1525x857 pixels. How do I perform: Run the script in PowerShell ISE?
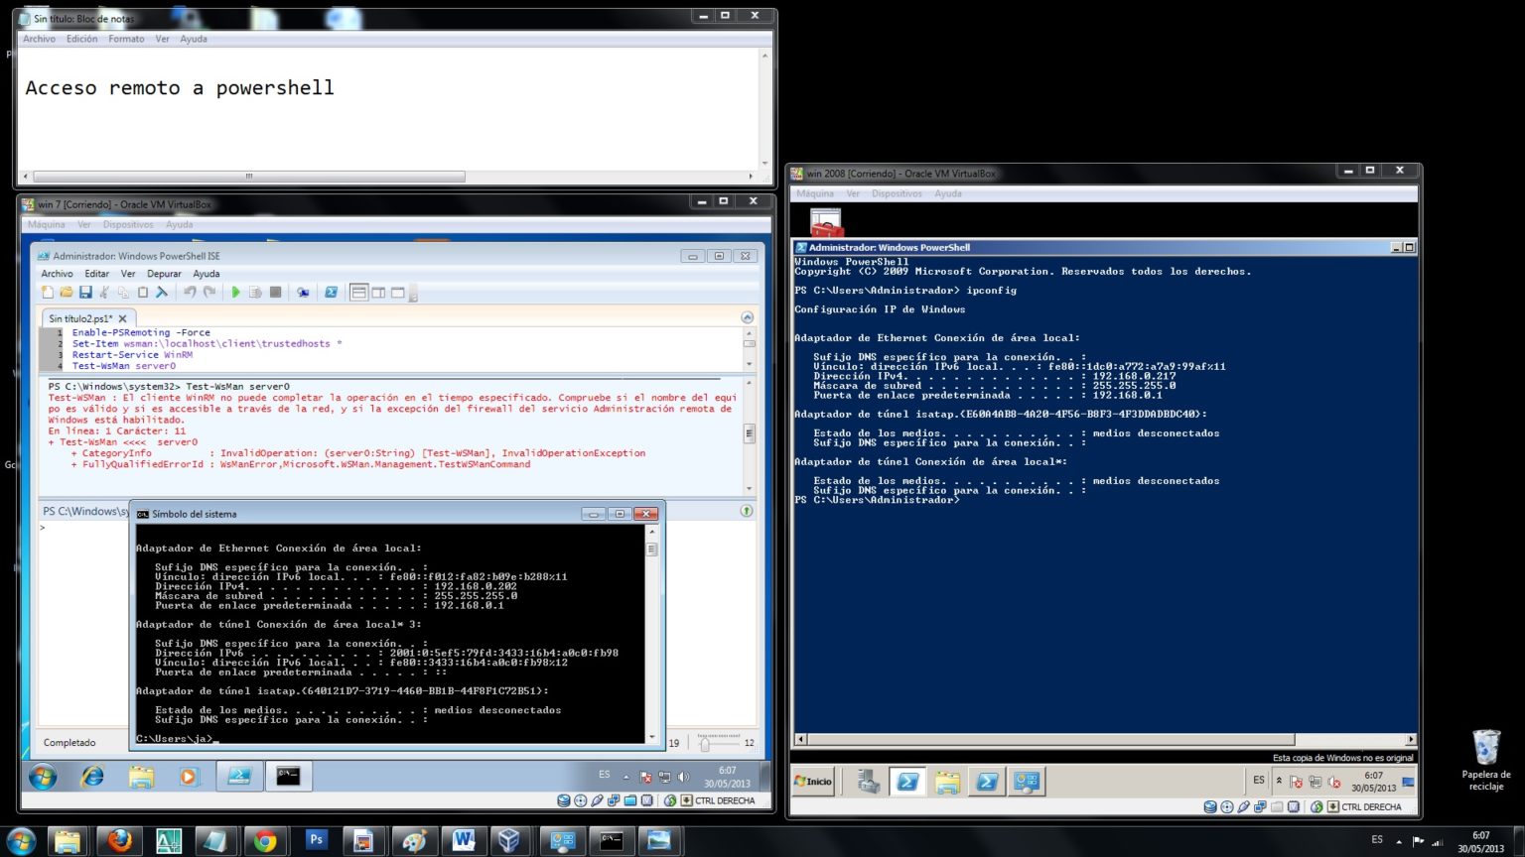235,292
